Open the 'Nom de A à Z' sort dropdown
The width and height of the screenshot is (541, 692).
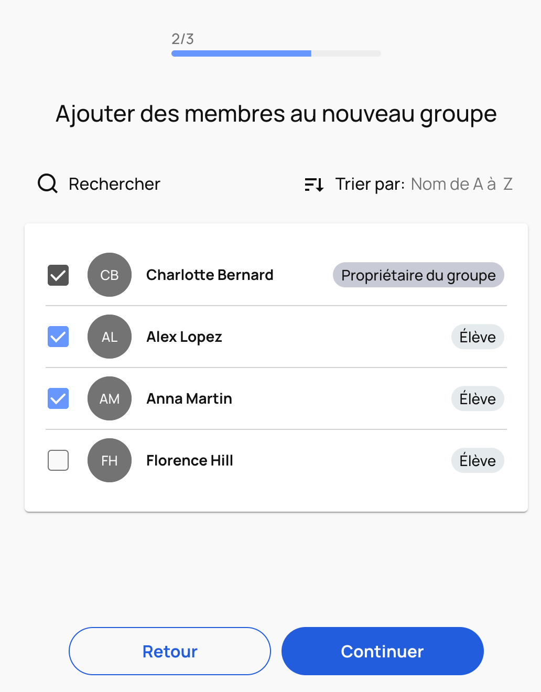point(461,184)
